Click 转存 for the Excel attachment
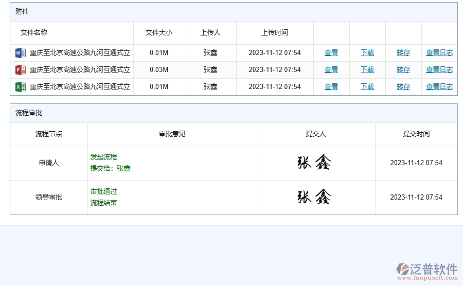This screenshot has width=463, height=286. [x=403, y=87]
